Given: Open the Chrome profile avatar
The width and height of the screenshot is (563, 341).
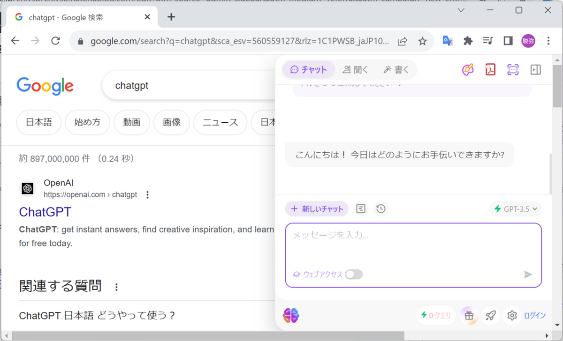Looking at the screenshot, I should [x=528, y=41].
